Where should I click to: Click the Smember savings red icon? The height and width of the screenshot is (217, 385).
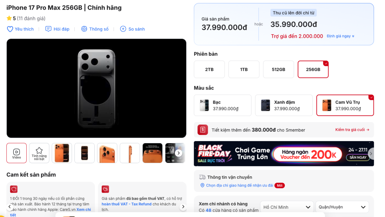203,130
